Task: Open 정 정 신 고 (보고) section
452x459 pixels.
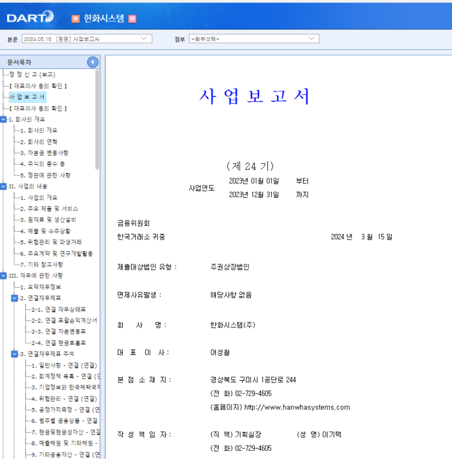Action: tap(32, 74)
